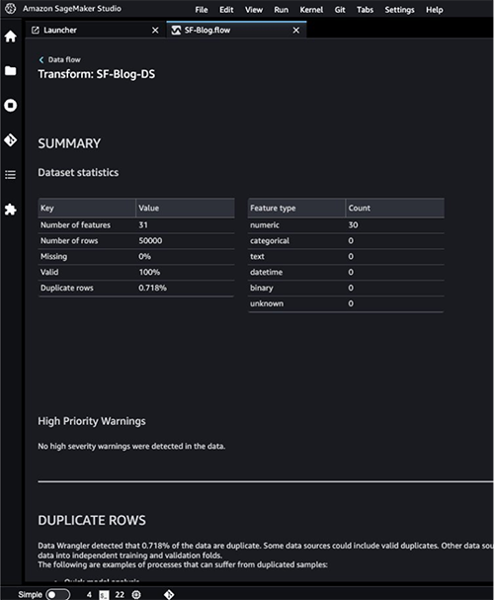494x600 pixels.
Task: Open the Extension Manager puzzle icon
Action: (10, 210)
